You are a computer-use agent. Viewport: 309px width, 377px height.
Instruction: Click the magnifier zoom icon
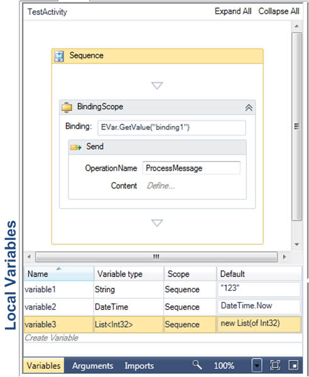point(197,364)
